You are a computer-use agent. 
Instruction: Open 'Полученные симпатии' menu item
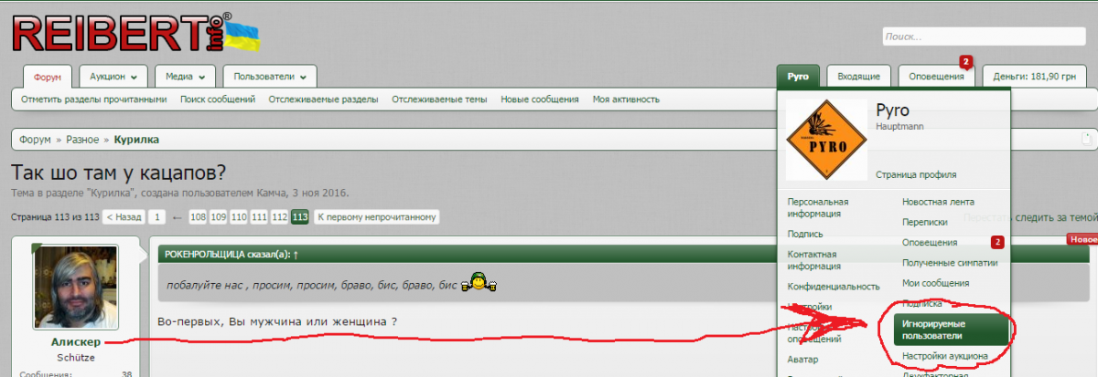pos(948,263)
